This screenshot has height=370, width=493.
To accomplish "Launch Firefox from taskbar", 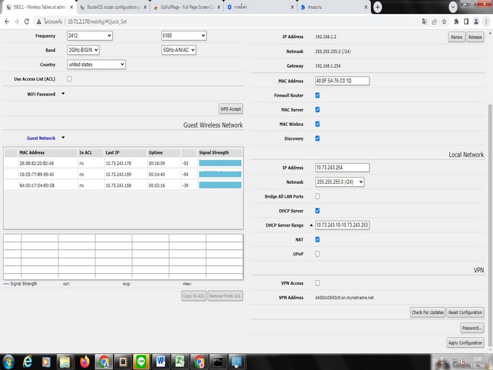I will tap(84, 362).
